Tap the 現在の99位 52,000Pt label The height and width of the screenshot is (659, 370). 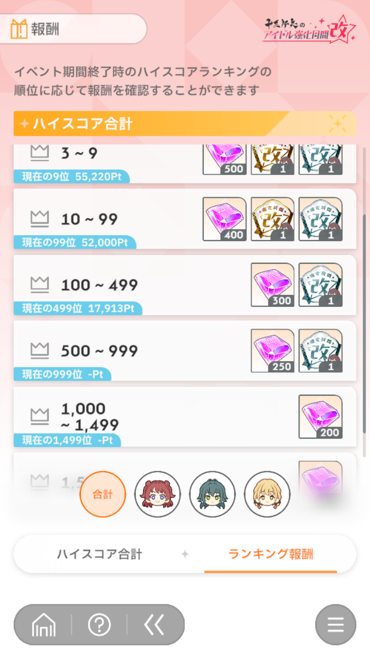pos(75,242)
